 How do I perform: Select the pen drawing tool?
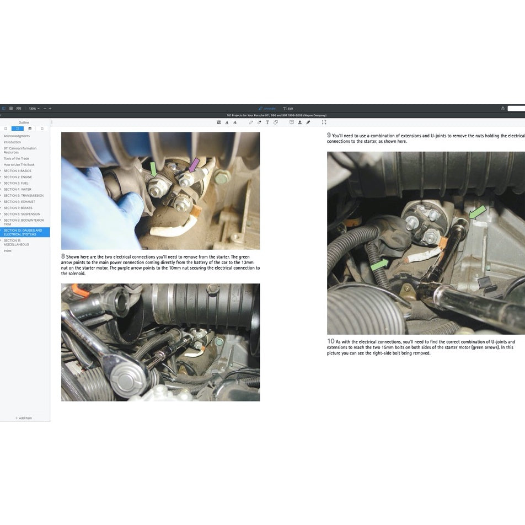click(251, 122)
